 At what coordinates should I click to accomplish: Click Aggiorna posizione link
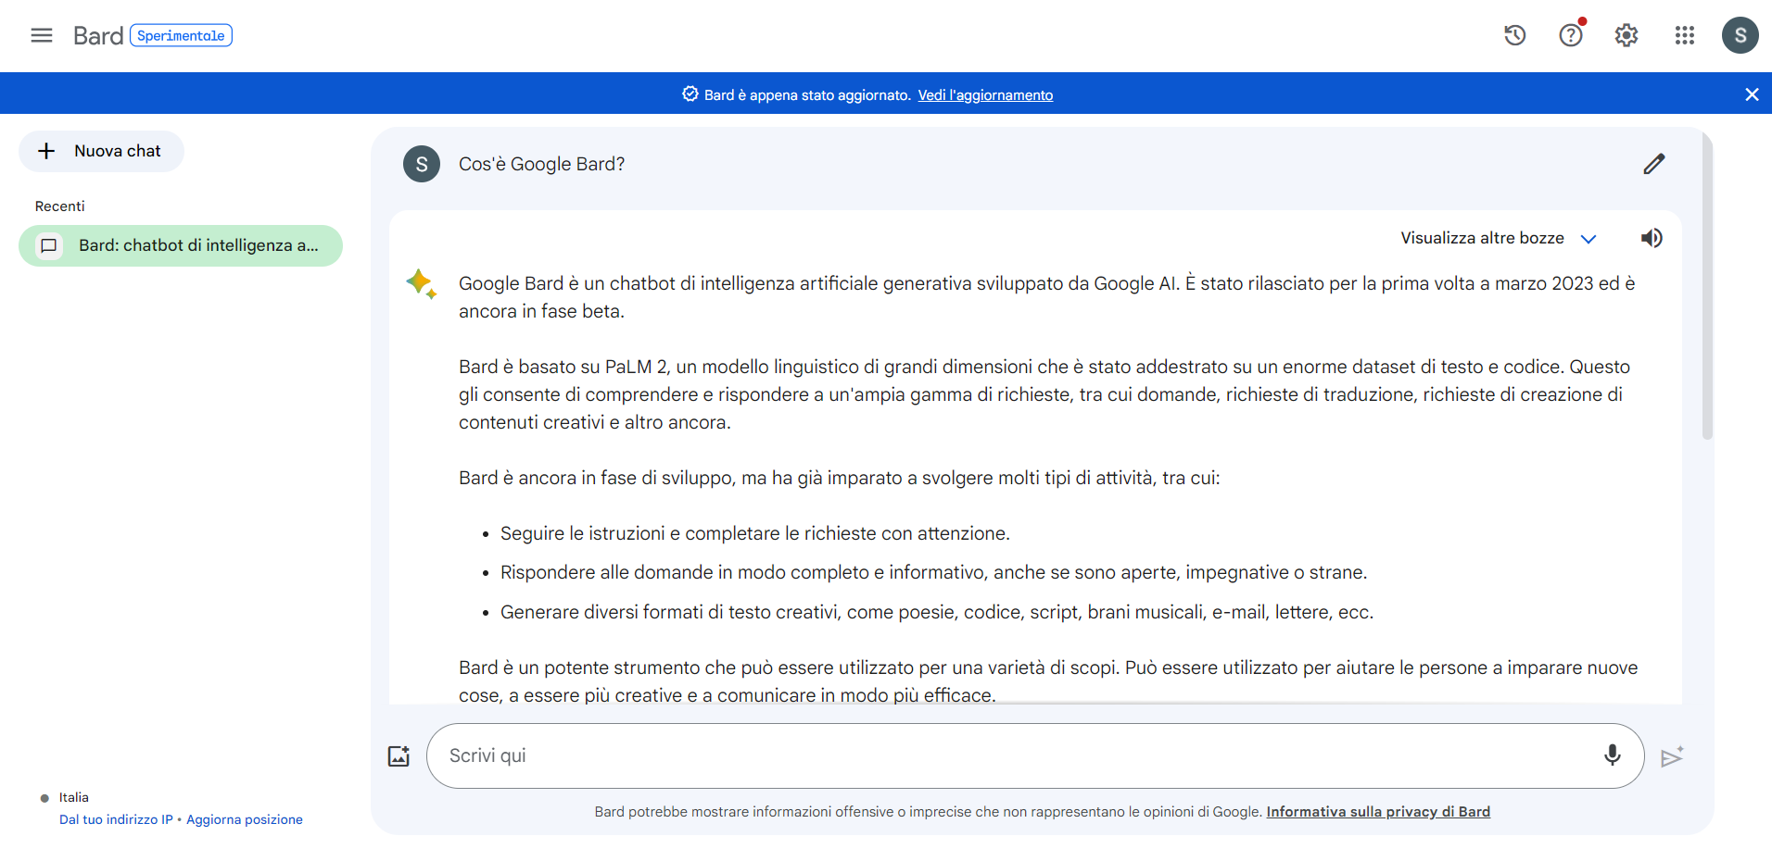tap(245, 819)
